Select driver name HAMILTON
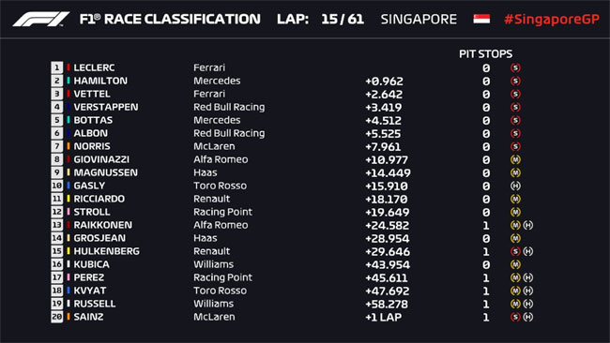610x343 pixels. tap(100, 81)
